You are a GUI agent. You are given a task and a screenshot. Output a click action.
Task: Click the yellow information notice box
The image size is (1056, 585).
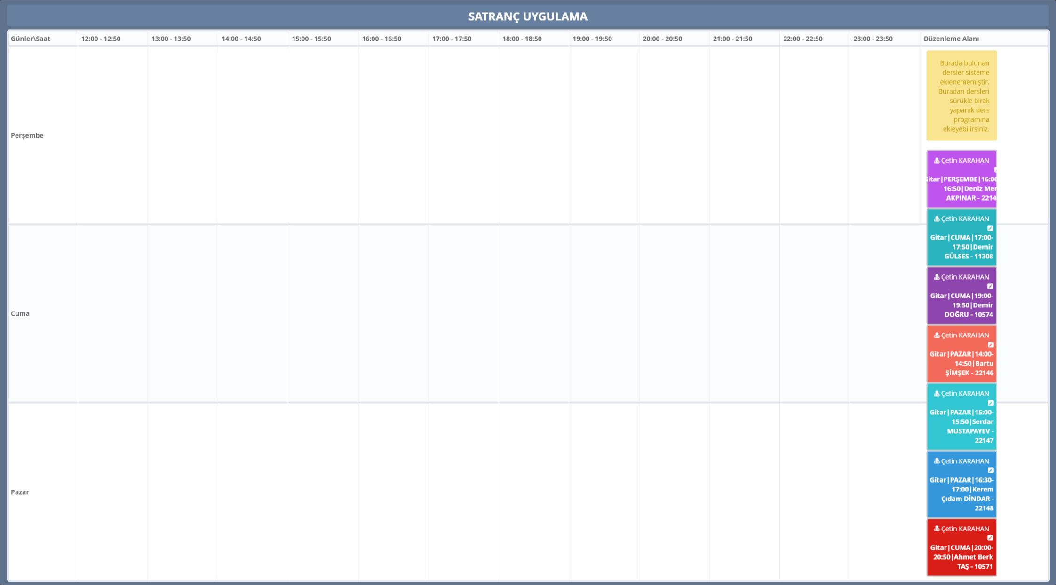click(961, 95)
